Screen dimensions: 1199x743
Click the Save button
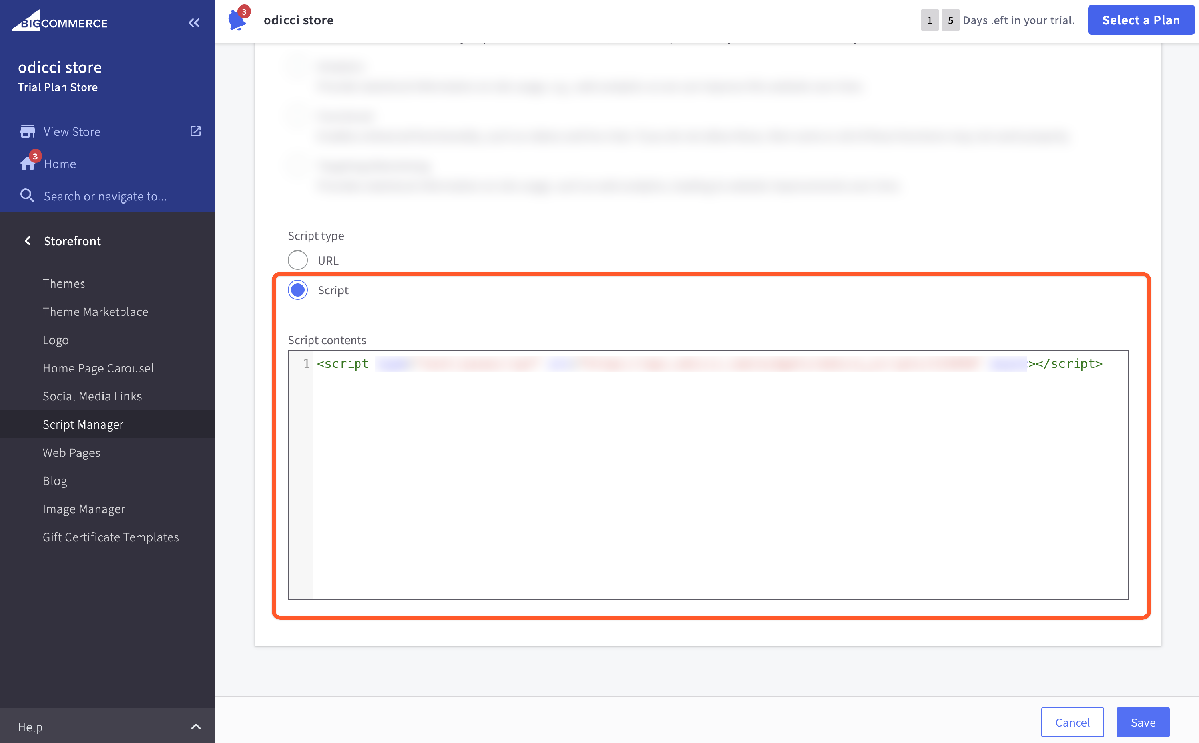pos(1142,722)
